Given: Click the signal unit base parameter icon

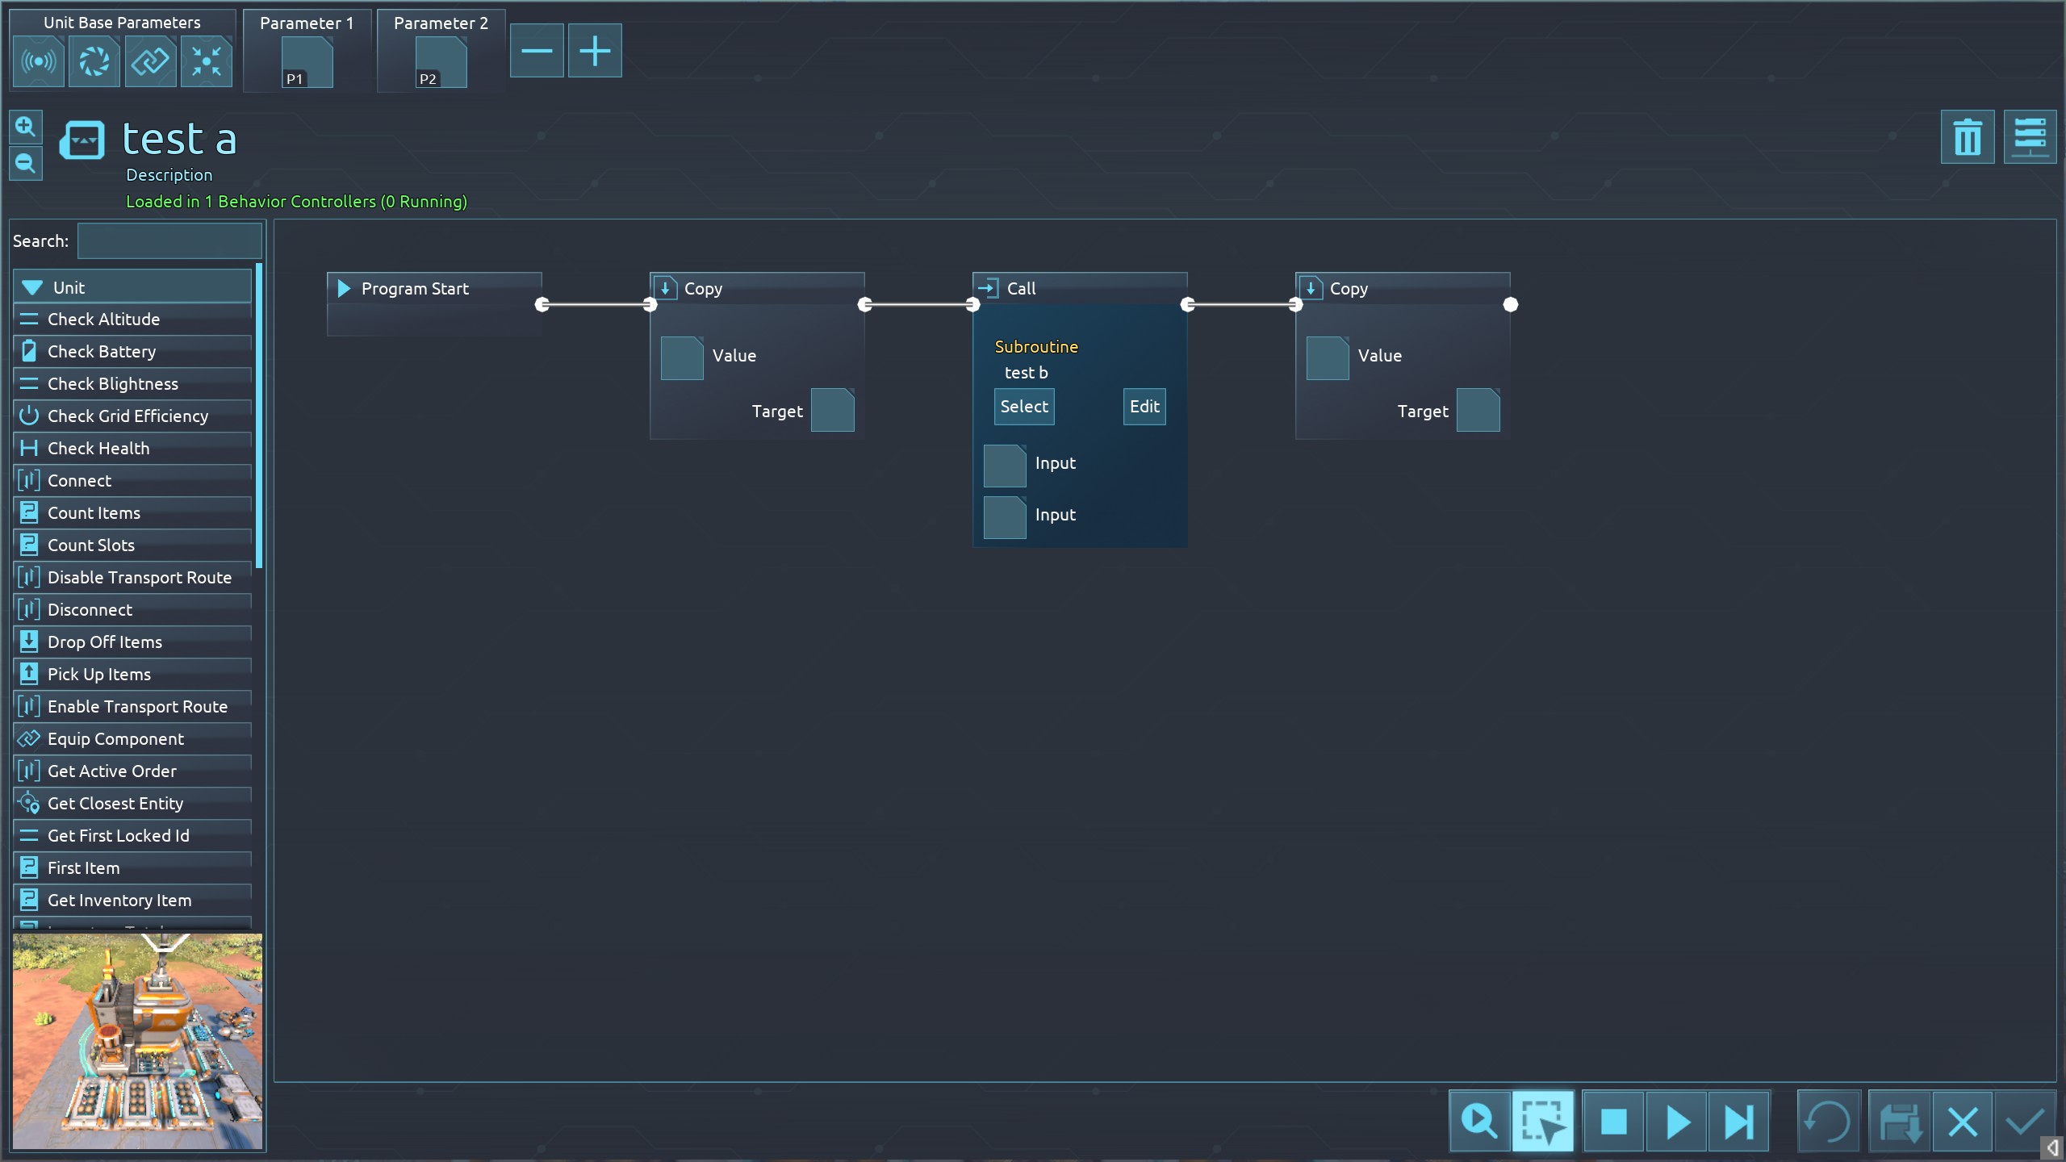Looking at the screenshot, I should pyautogui.click(x=38, y=61).
